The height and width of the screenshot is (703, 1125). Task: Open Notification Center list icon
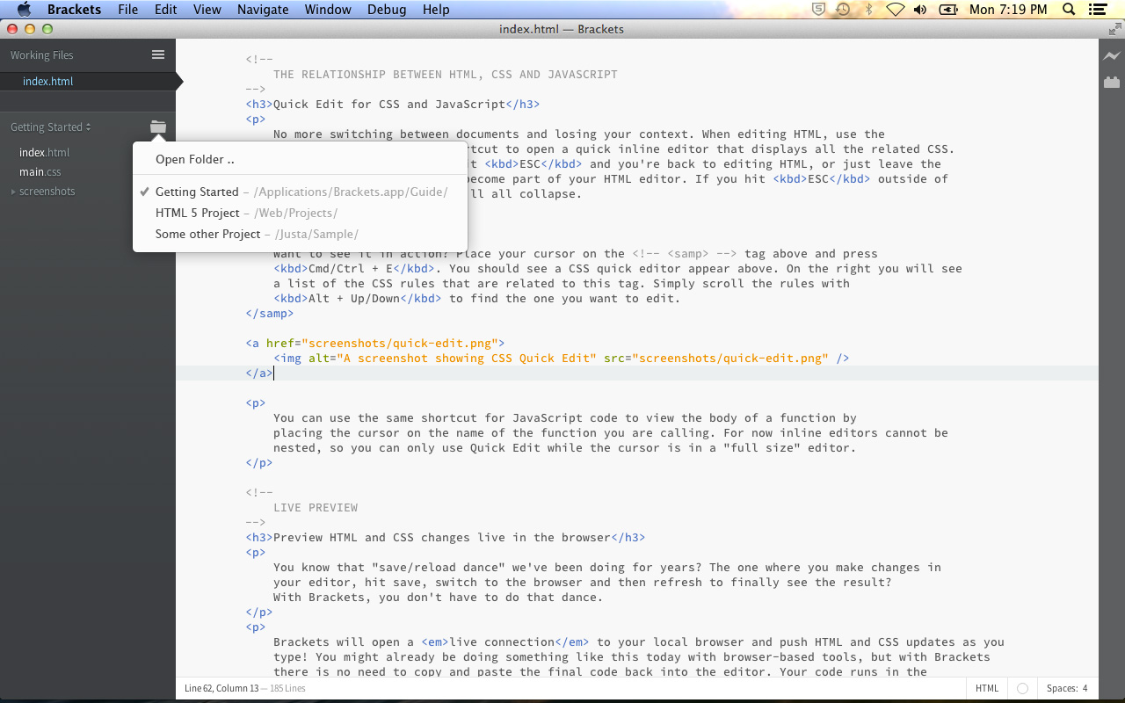pyautogui.click(x=1097, y=10)
